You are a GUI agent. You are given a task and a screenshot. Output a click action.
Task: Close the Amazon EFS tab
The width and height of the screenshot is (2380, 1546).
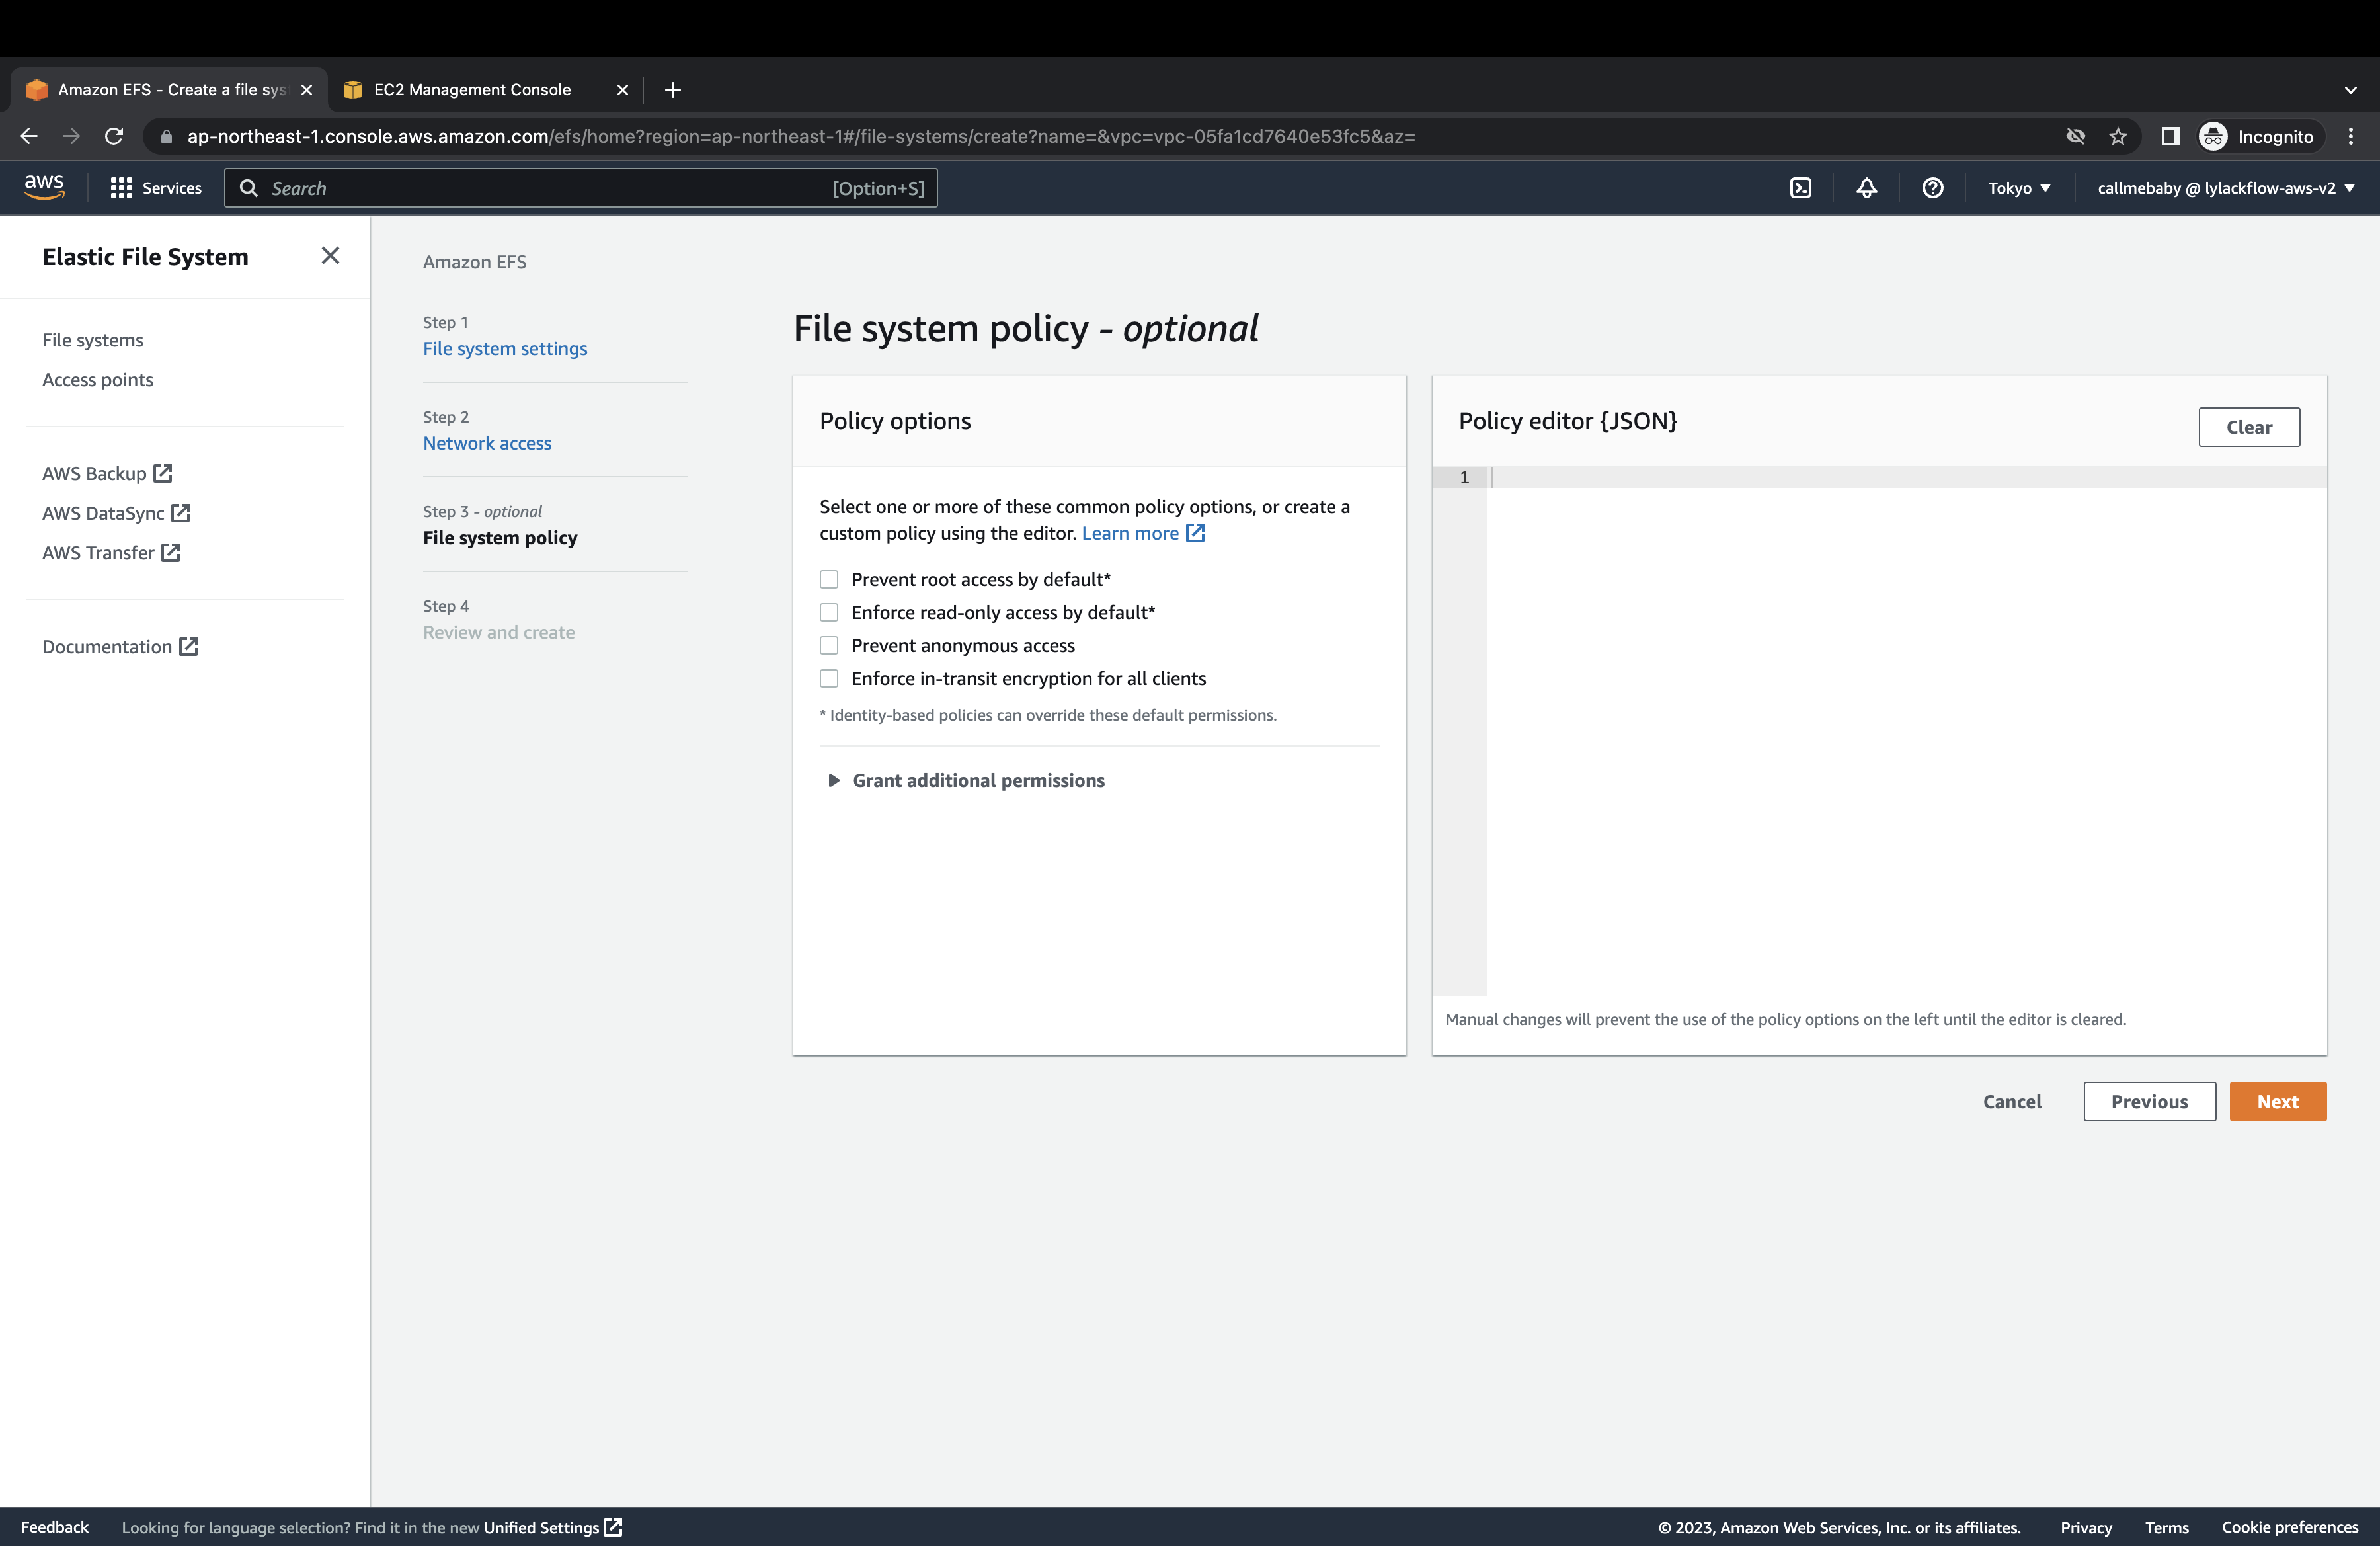pyautogui.click(x=307, y=90)
